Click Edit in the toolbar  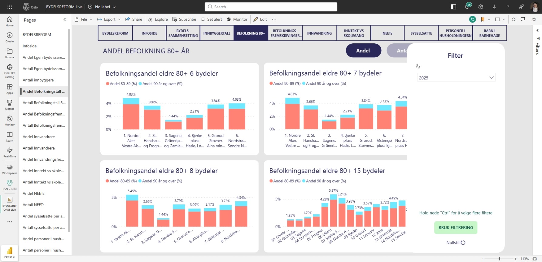[x=260, y=19]
